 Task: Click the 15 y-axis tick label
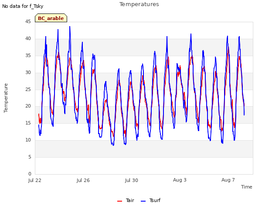tap(28, 123)
